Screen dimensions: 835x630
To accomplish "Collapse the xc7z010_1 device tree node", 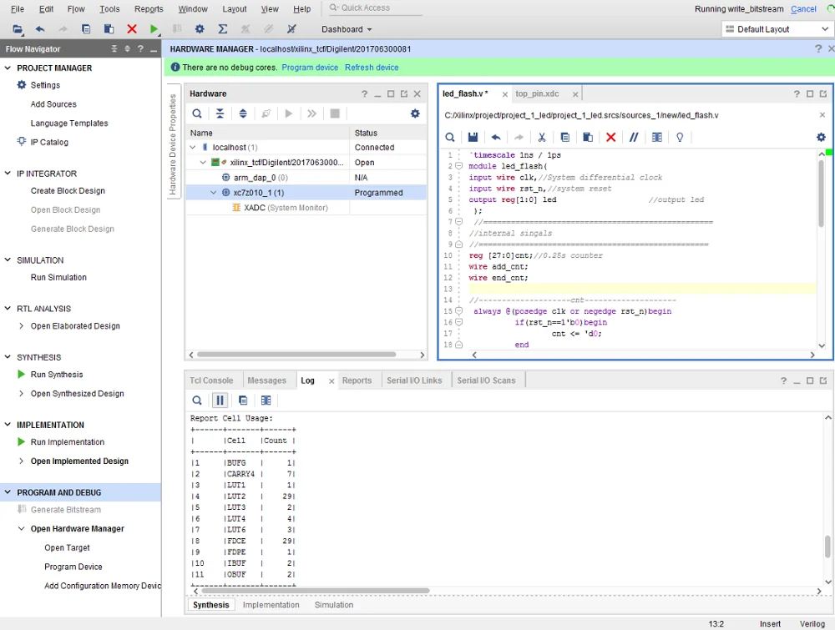I will (x=214, y=193).
